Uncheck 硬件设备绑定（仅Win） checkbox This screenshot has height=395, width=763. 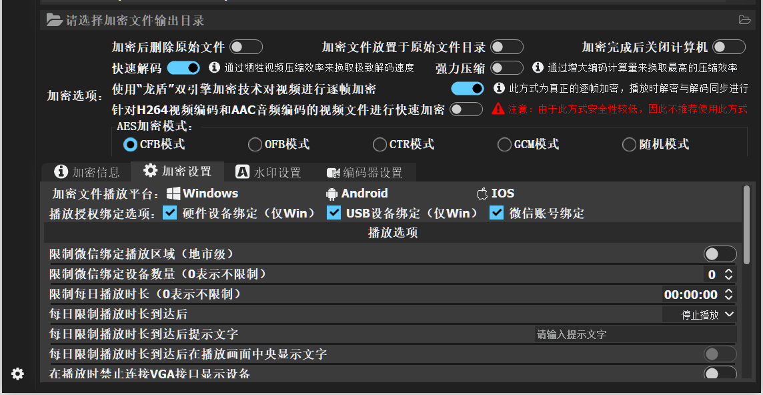[170, 213]
